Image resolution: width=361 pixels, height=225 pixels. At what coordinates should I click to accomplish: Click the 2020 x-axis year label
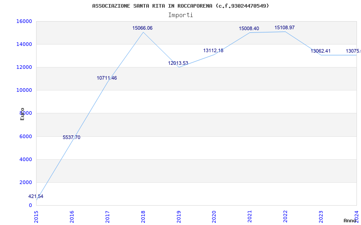coord(214,216)
